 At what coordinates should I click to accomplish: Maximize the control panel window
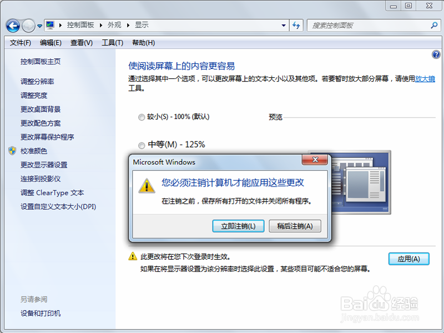408,6
